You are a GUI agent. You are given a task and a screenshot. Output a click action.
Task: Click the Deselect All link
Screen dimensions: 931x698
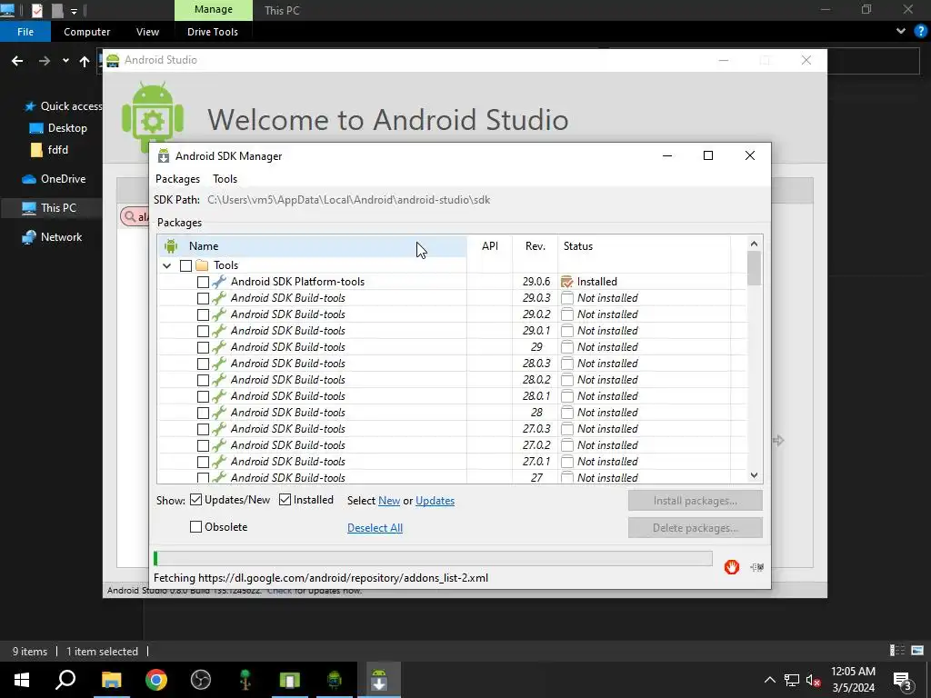click(375, 528)
